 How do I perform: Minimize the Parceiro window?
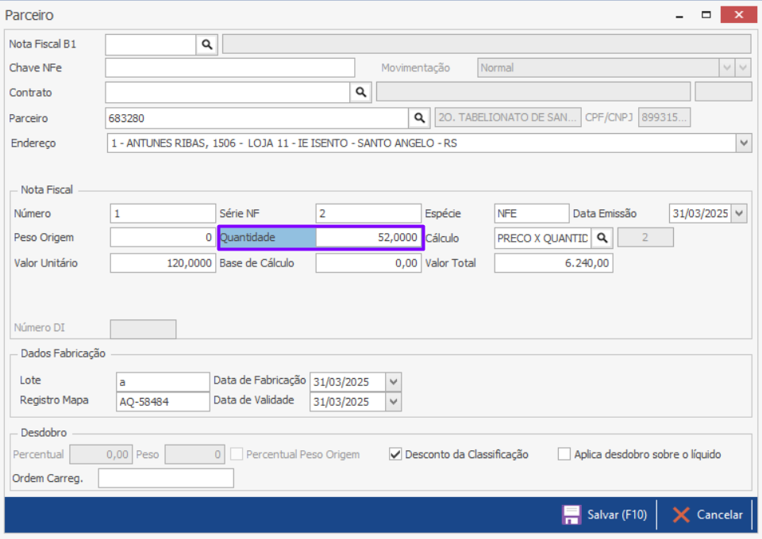[679, 16]
